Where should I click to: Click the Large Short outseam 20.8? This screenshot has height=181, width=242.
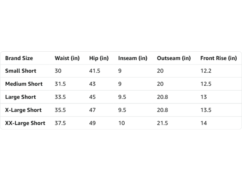(163, 97)
